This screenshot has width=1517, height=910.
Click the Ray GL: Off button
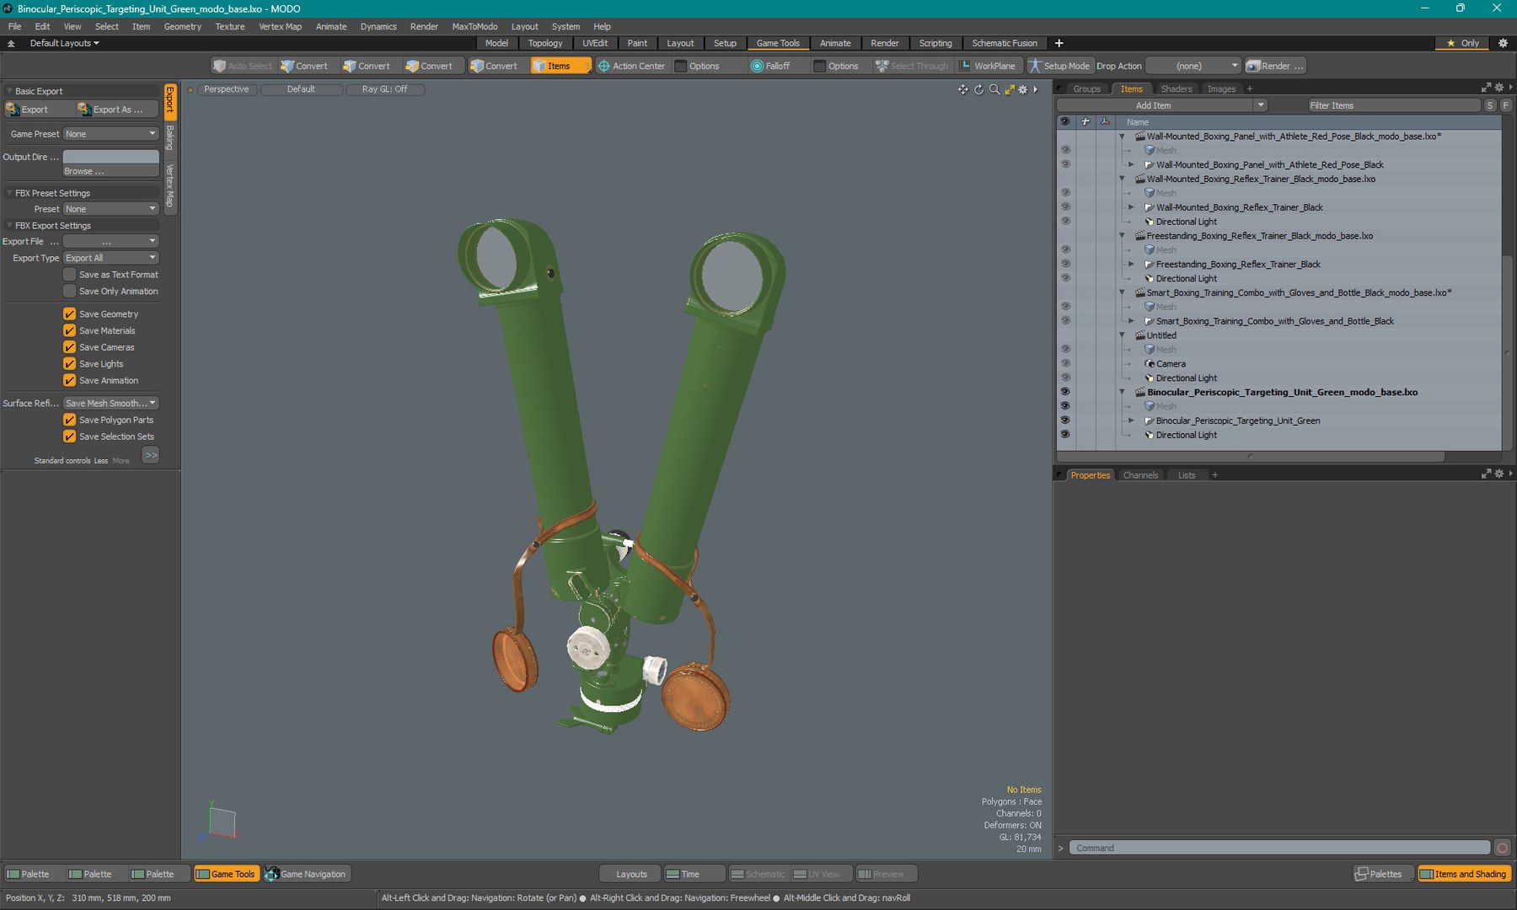(384, 89)
